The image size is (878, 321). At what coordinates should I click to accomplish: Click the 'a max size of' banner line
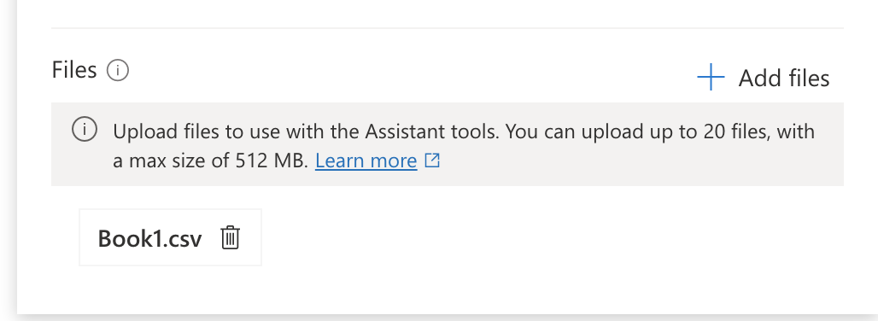click(x=172, y=161)
